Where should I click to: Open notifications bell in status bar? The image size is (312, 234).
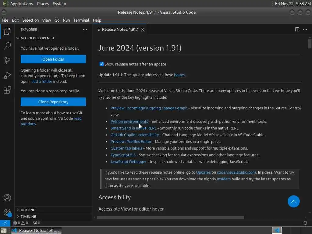pos(305,223)
